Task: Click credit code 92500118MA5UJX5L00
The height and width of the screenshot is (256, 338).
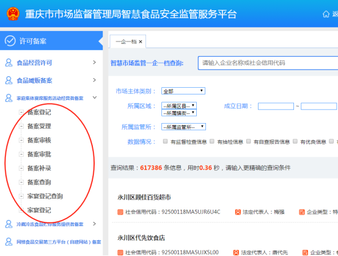Action: (190, 252)
